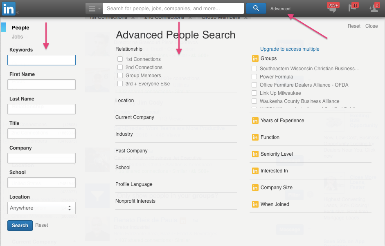385x246 pixels.
Task: Open the messages icon with 999+ badge
Action: point(332,9)
